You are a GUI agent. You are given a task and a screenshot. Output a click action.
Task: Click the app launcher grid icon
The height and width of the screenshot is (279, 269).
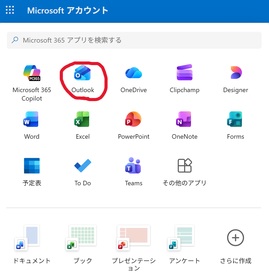(x=10, y=10)
